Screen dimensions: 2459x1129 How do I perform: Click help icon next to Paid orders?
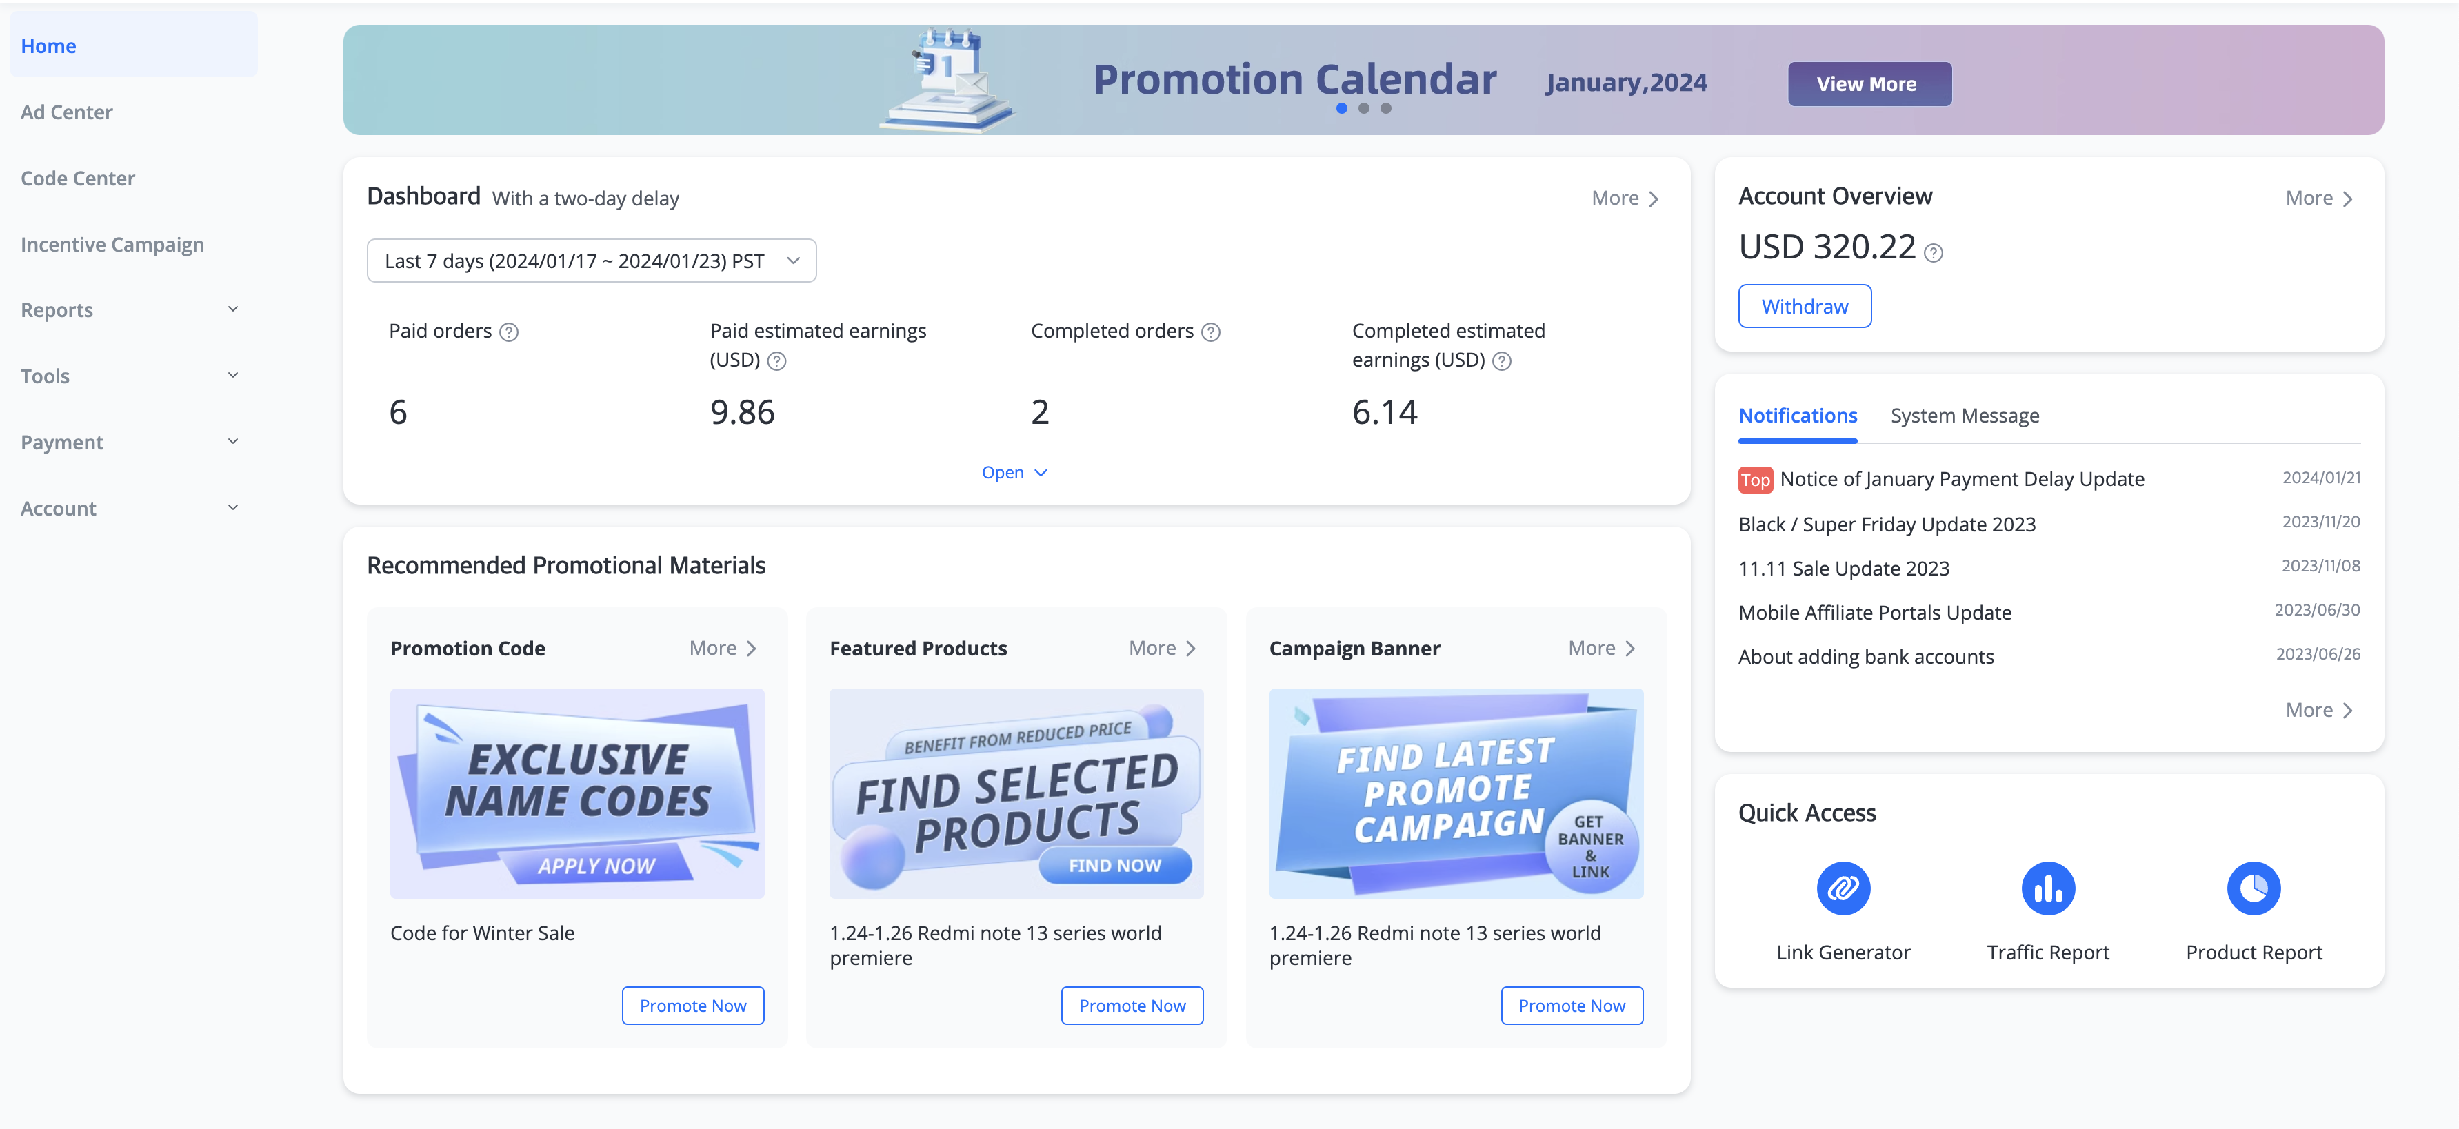pyautogui.click(x=509, y=332)
